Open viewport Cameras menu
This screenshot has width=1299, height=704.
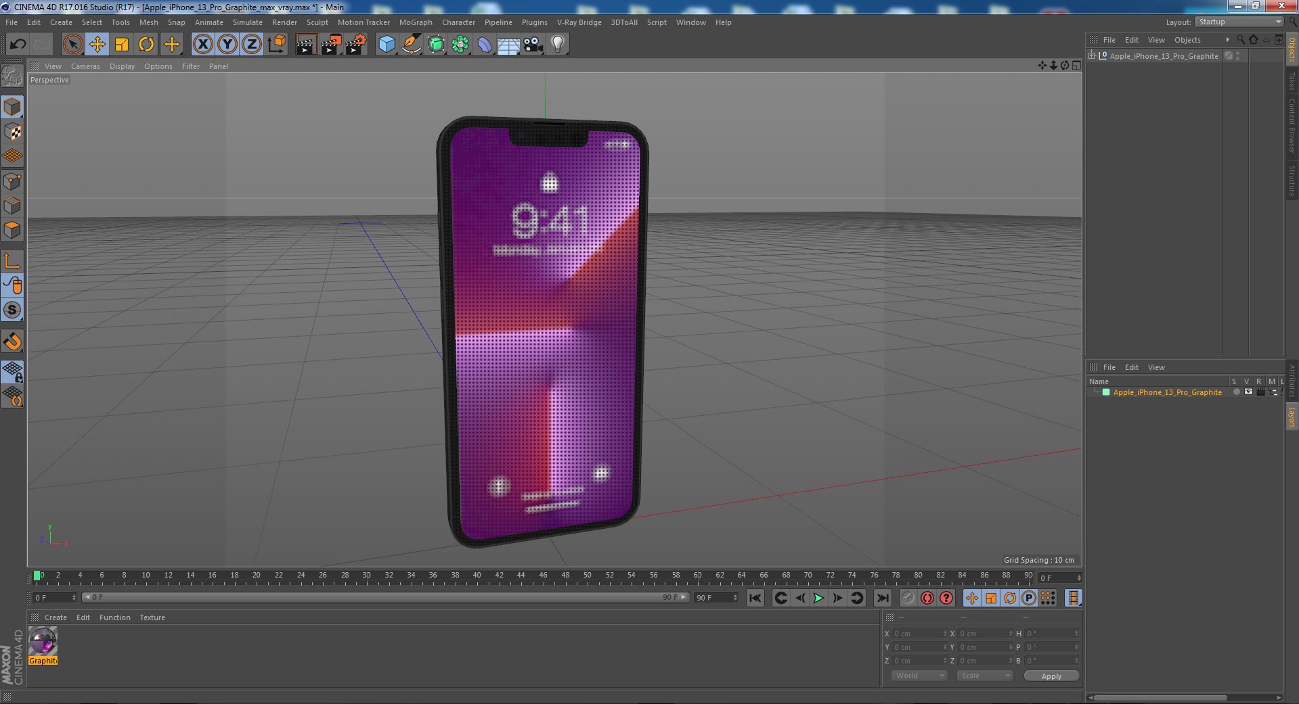pyautogui.click(x=85, y=66)
